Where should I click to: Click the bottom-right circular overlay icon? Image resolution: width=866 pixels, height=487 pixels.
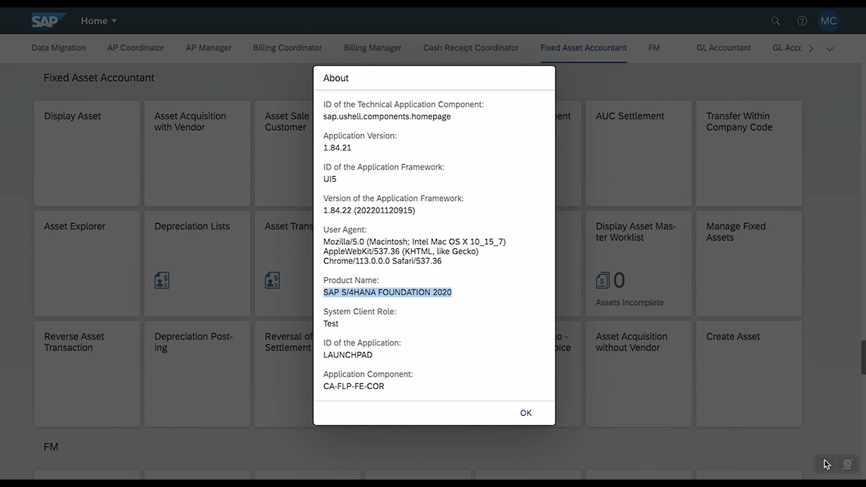click(x=847, y=464)
